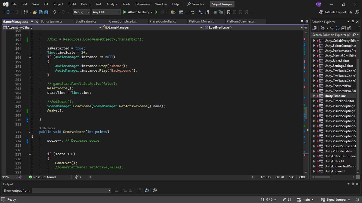Open the Any CPU platform dropdown

[106, 12]
